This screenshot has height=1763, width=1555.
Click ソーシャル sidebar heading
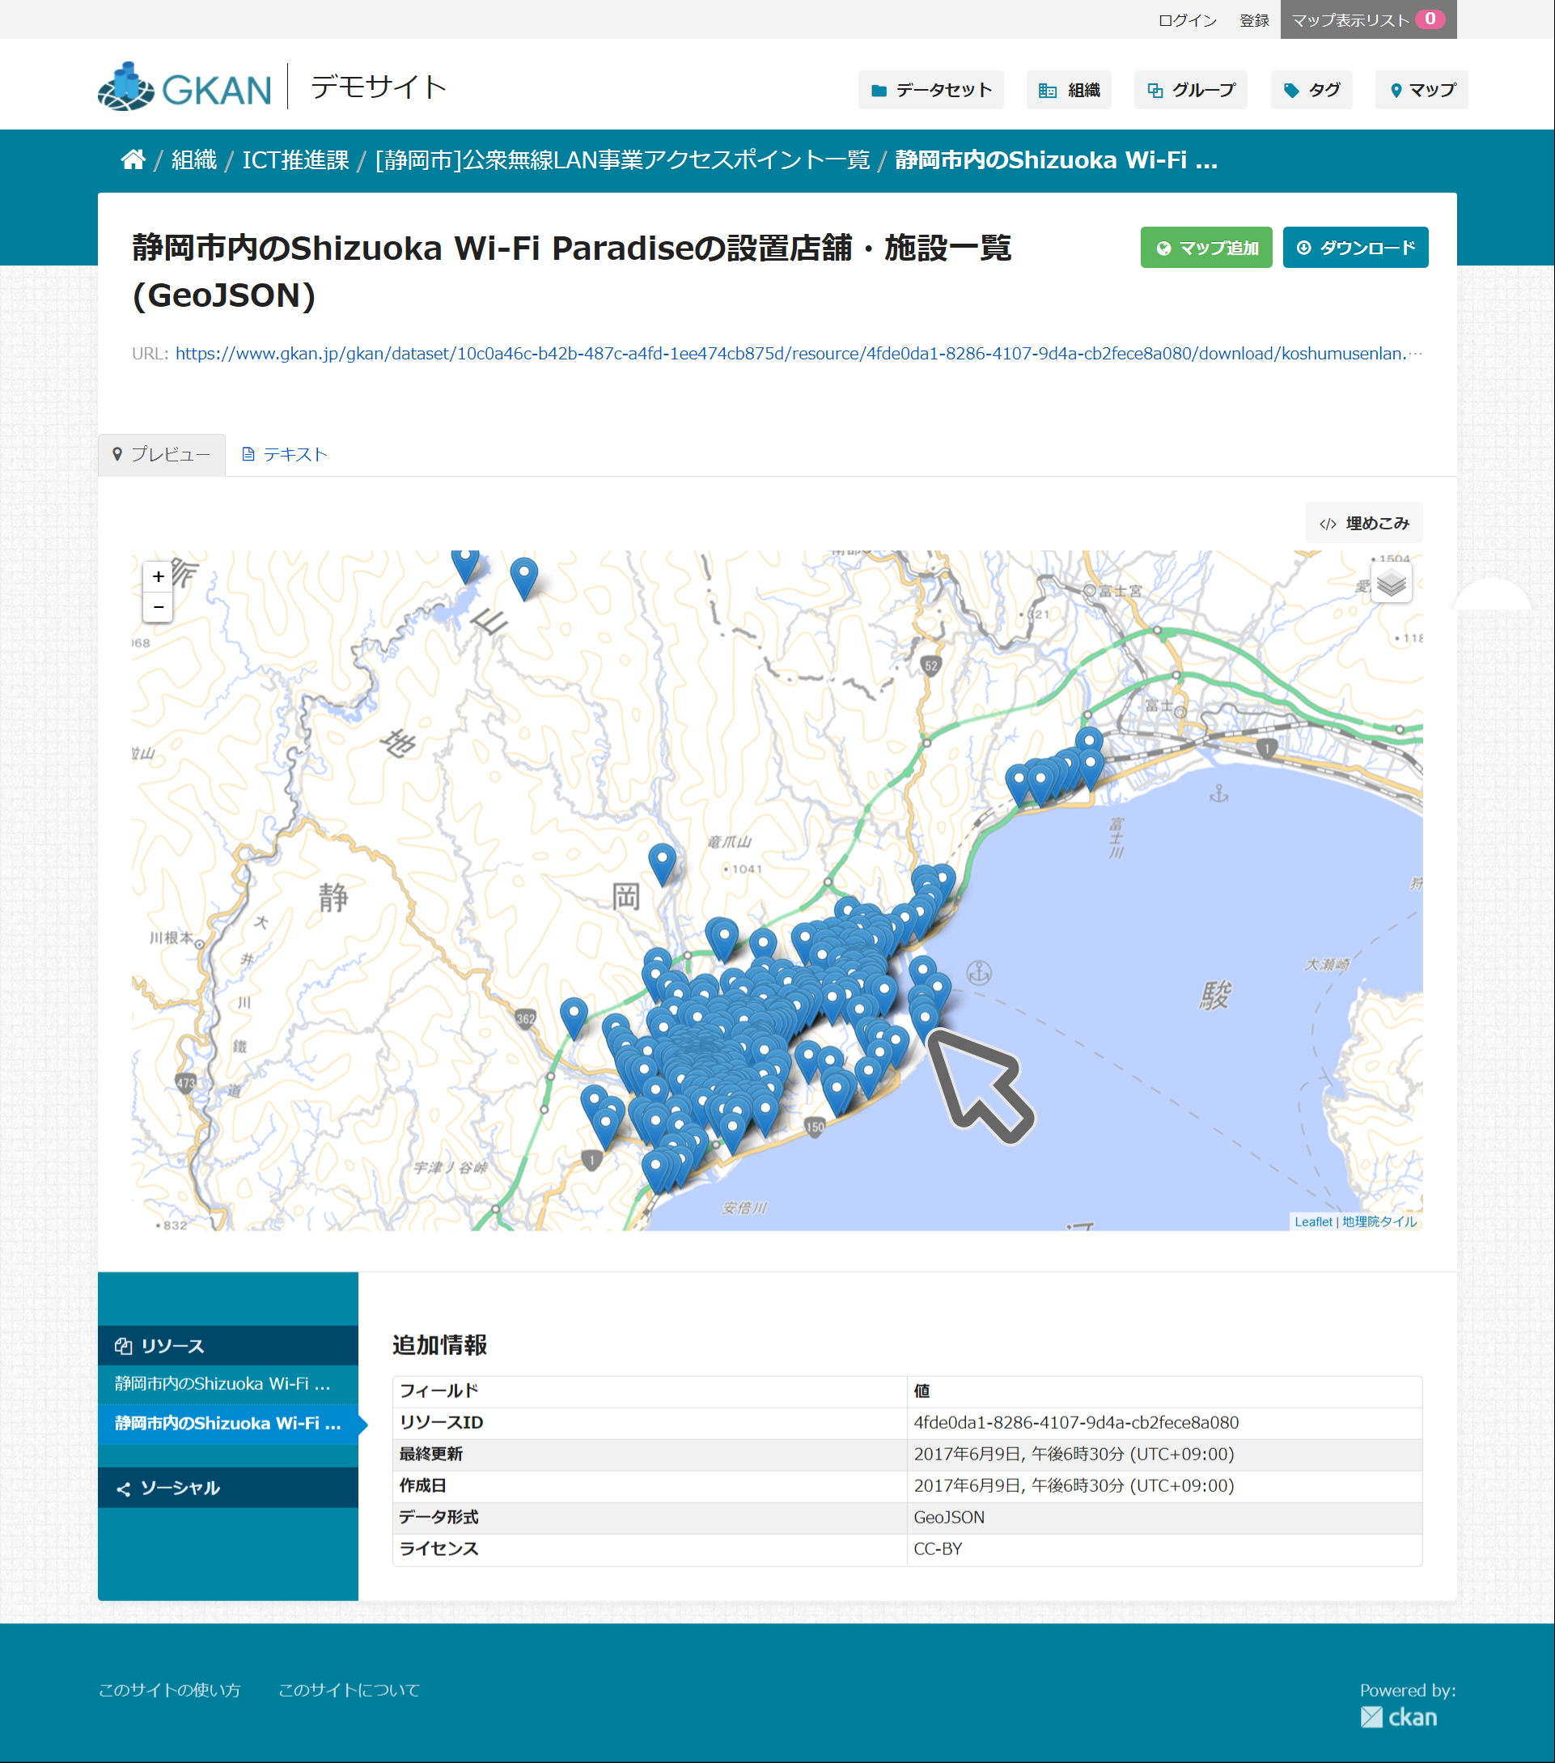(227, 1488)
